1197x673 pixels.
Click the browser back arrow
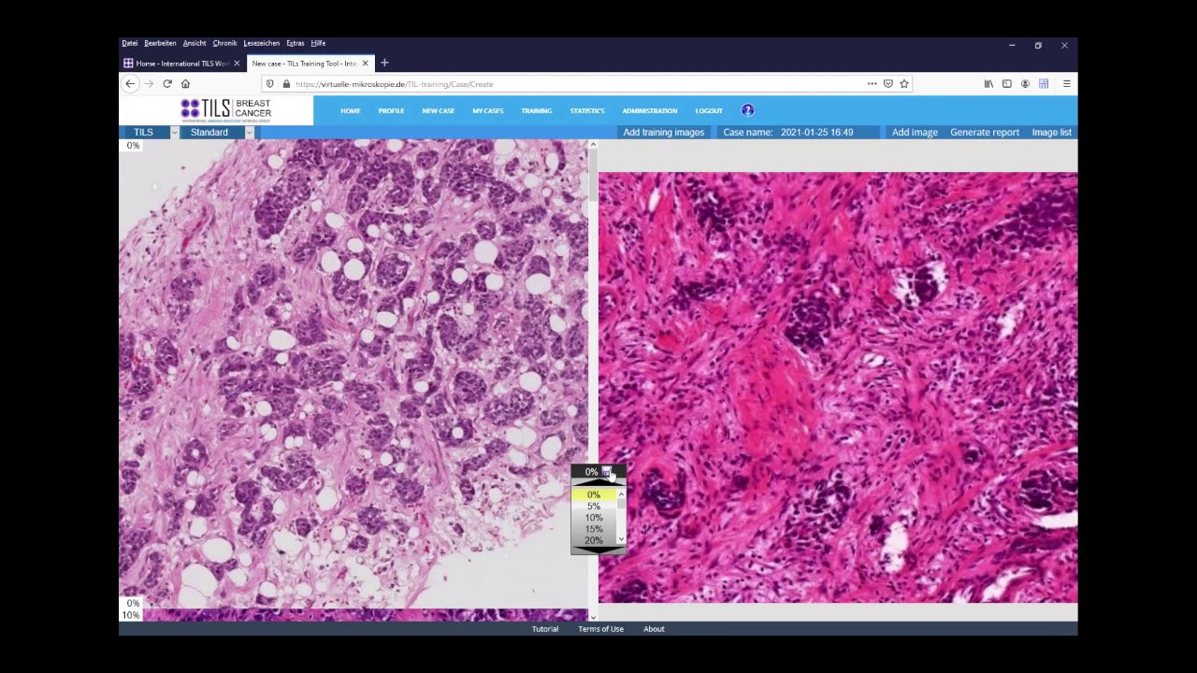130,83
